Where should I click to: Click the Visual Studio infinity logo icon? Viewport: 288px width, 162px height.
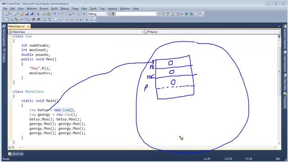tap(4, 4)
